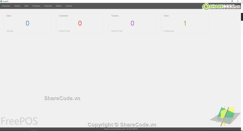The width and height of the screenshot is (243, 131).
Task: Click the Copyright ShareCode.vn watermark text
Action: pos(122,125)
